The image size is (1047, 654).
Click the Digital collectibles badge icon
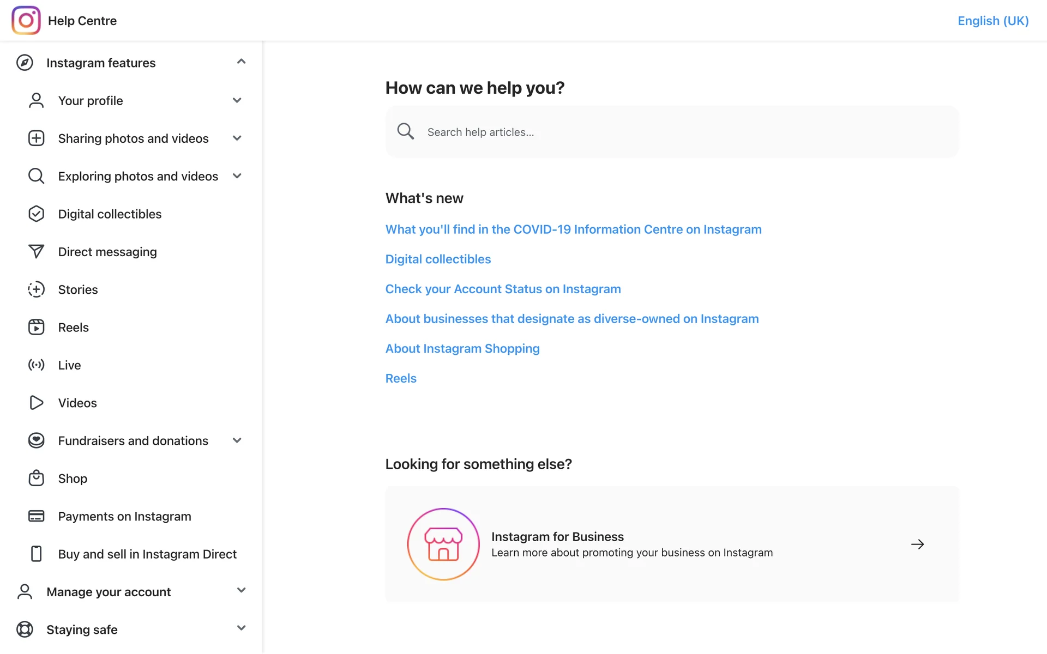pyautogui.click(x=36, y=214)
